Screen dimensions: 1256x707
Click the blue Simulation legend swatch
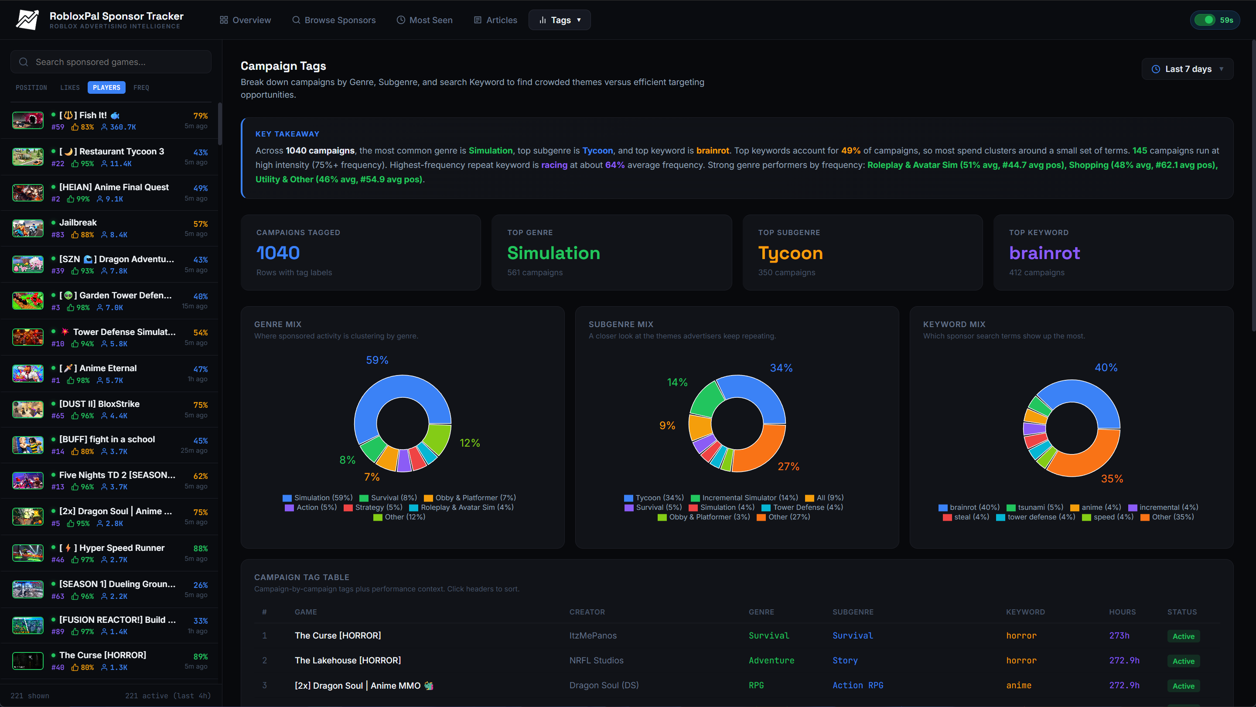pyautogui.click(x=287, y=498)
